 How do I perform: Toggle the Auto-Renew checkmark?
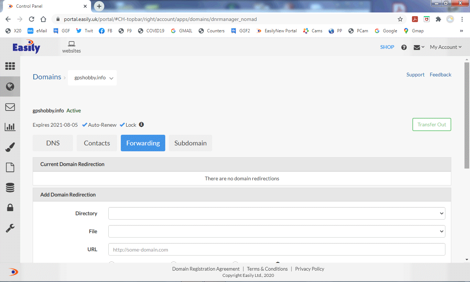[x=85, y=125]
